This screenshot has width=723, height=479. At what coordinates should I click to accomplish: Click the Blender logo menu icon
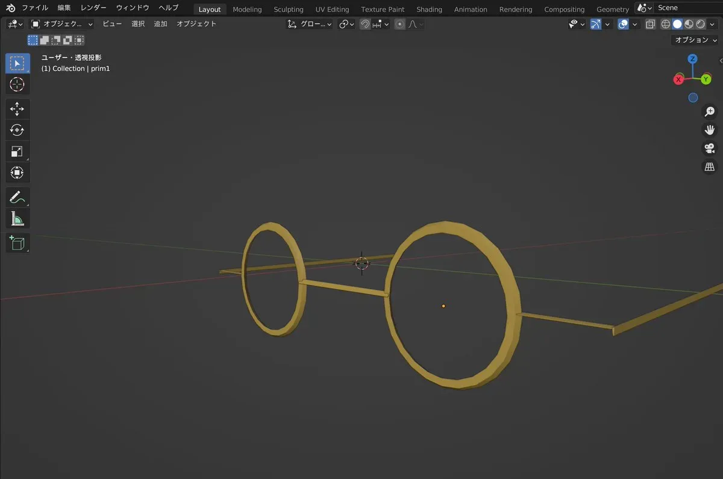[11, 8]
